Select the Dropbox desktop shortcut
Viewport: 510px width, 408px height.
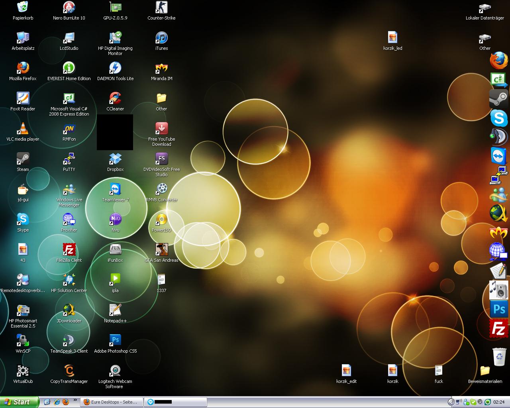[115, 159]
